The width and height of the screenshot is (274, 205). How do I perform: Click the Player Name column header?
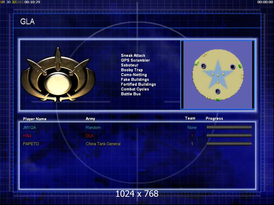click(35, 119)
